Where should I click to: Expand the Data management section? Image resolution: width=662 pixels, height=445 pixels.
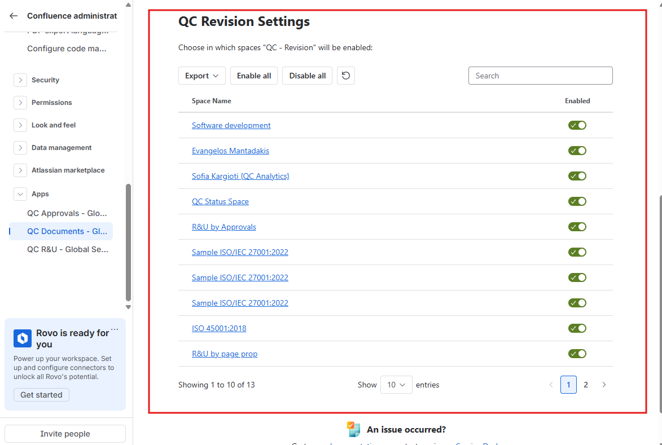[x=20, y=148]
